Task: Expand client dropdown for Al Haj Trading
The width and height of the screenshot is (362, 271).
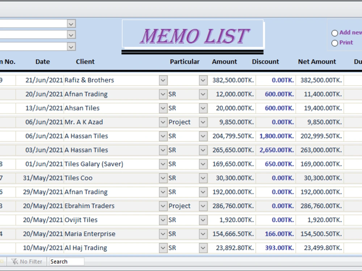Action: pyautogui.click(x=163, y=248)
